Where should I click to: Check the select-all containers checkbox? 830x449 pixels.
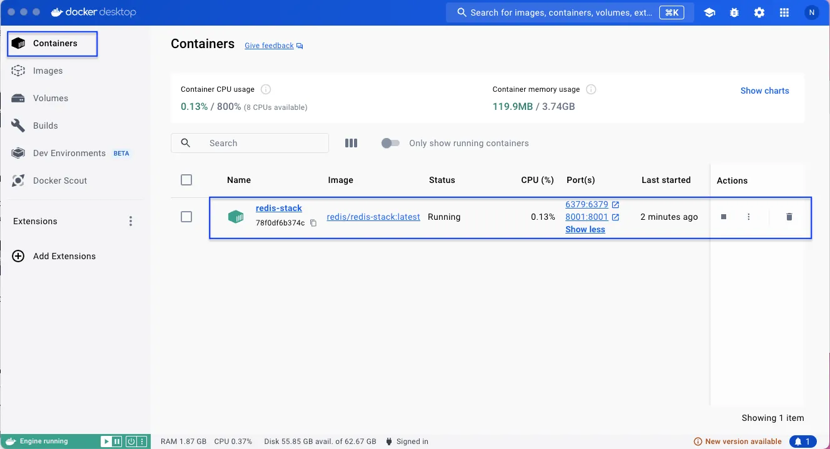pos(186,180)
